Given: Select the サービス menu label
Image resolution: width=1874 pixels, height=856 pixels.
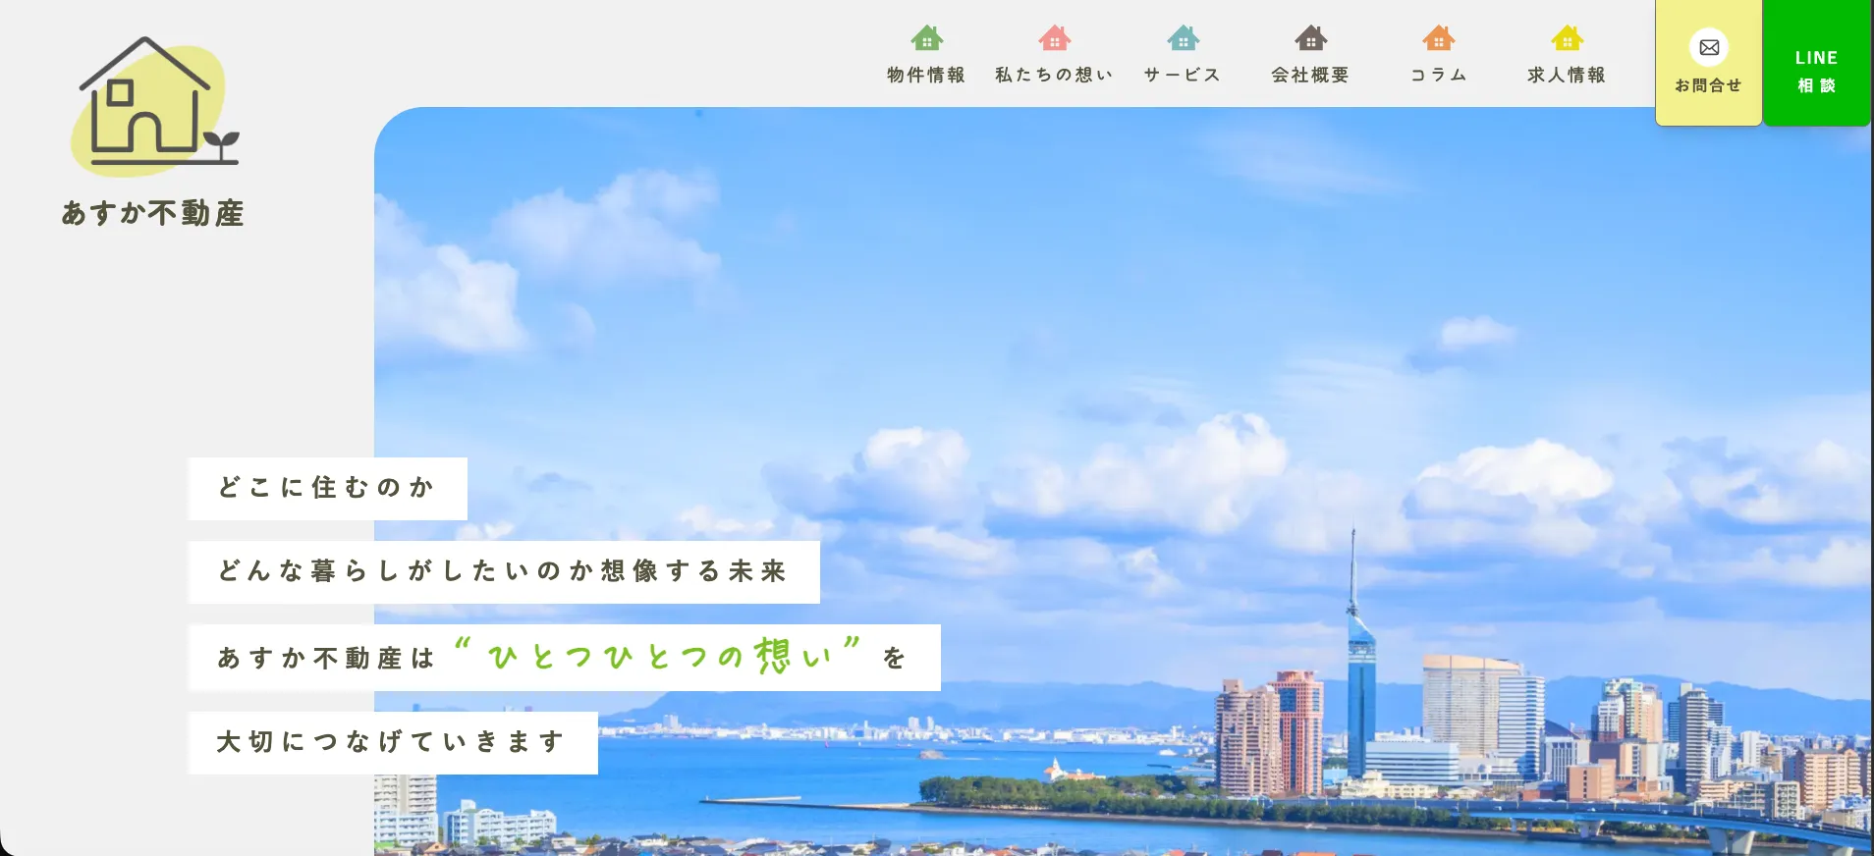Looking at the screenshot, I should [x=1183, y=75].
